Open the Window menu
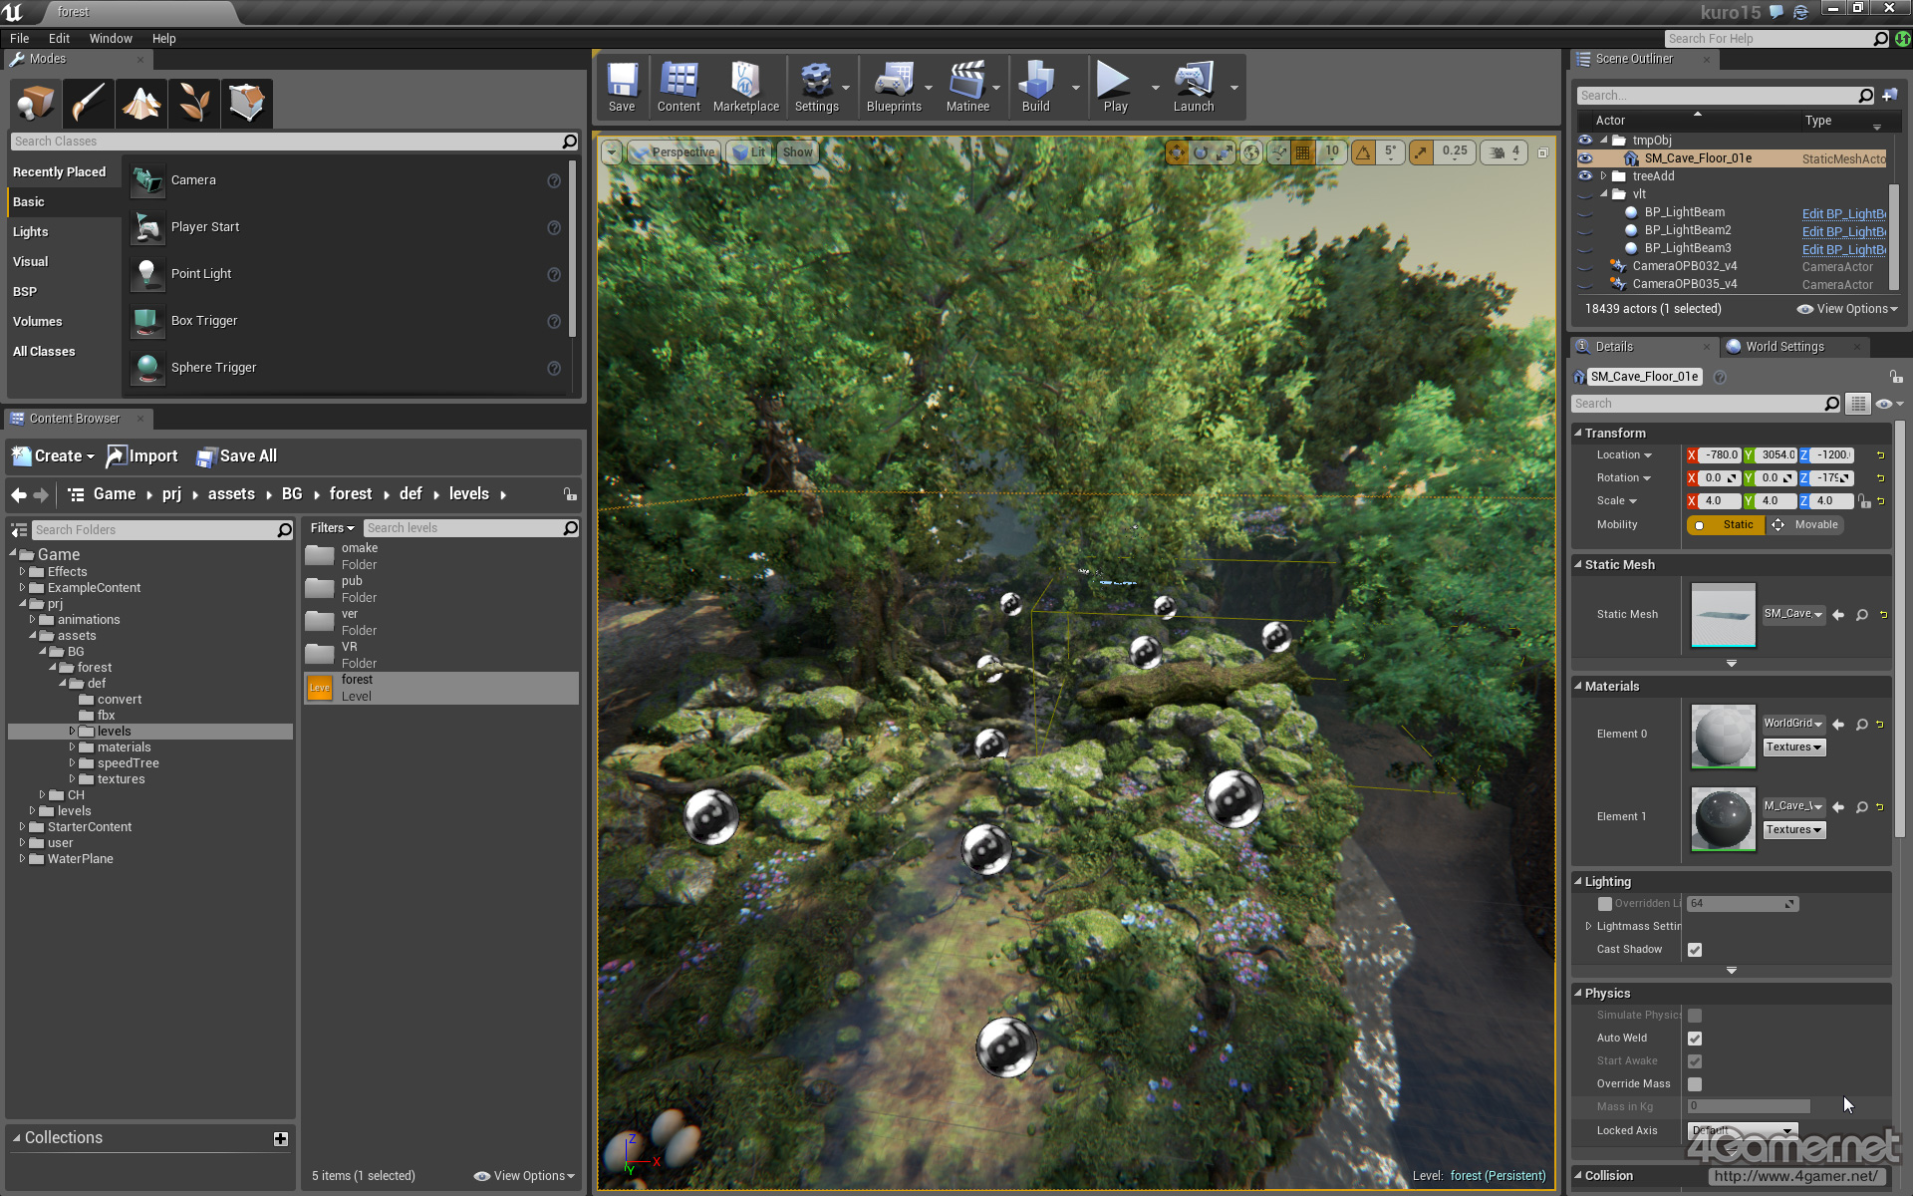The height and width of the screenshot is (1196, 1913). click(x=110, y=39)
